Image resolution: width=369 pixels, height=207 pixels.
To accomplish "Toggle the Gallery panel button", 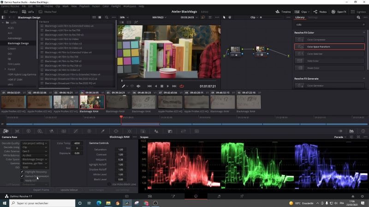I will 11,12.
